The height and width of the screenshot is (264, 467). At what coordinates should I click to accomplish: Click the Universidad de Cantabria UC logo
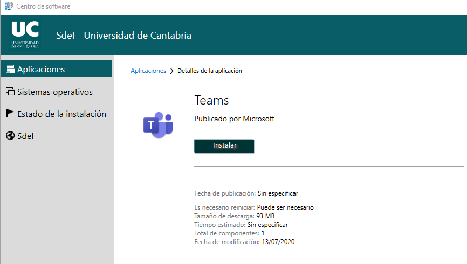pos(25,34)
